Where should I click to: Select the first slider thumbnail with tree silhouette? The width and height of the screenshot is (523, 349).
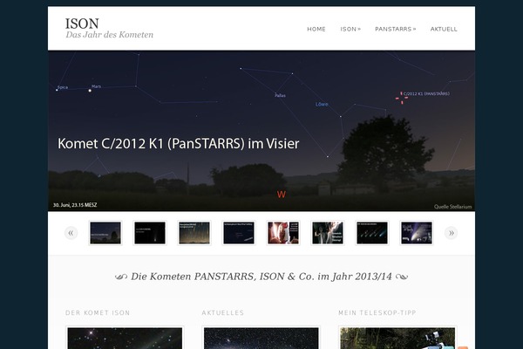[x=105, y=233]
